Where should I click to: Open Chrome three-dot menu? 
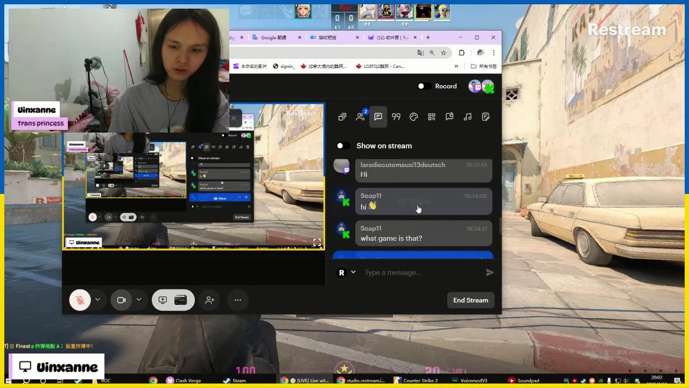pyautogui.click(x=494, y=53)
